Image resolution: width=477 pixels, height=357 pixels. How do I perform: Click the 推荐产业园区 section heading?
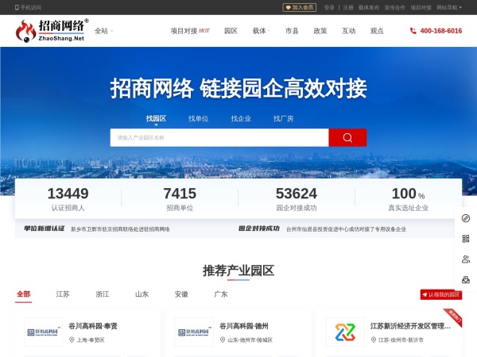point(238,271)
